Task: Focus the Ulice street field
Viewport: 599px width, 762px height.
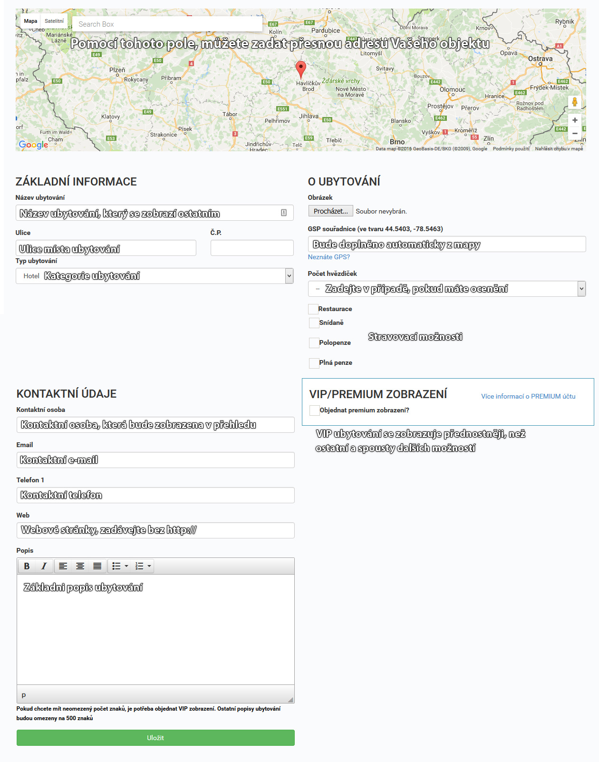Action: click(106, 248)
